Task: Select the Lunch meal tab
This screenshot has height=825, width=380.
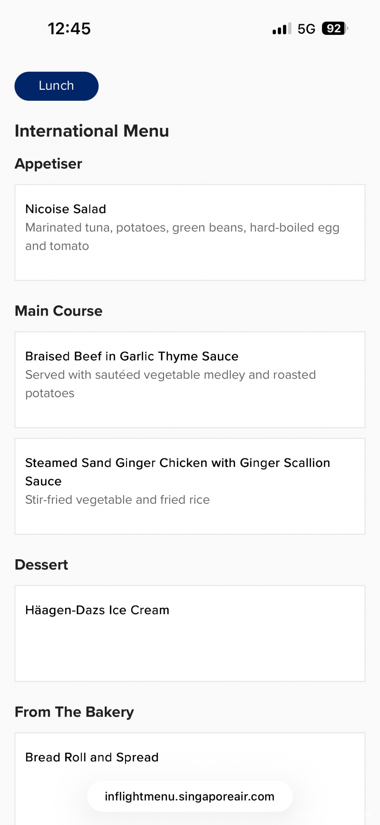Action: click(x=56, y=86)
